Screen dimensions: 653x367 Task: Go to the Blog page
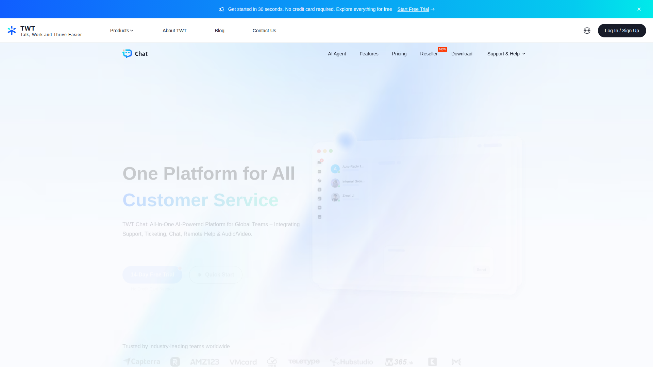tap(220, 31)
